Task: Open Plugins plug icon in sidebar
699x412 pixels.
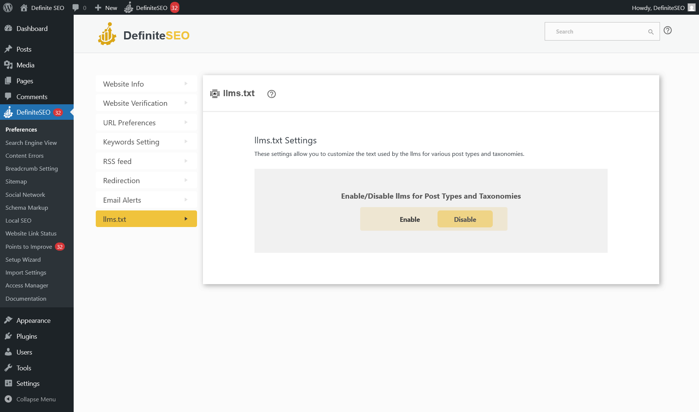Action: click(x=8, y=336)
